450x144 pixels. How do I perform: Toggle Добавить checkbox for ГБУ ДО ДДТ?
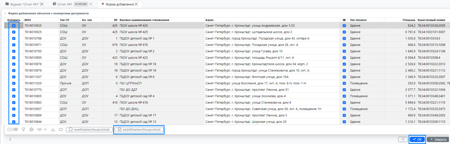(x=14, y=90)
